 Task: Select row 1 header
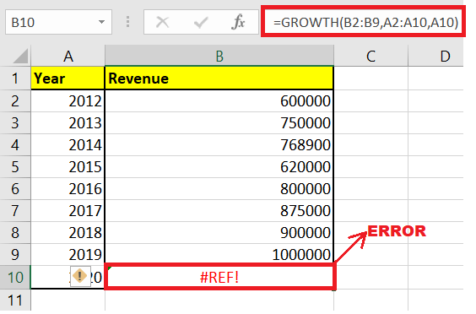[x=15, y=78]
